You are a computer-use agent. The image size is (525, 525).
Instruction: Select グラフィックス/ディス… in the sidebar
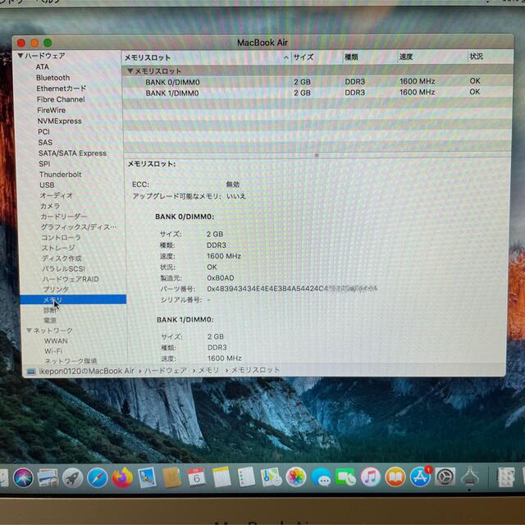coord(79,227)
